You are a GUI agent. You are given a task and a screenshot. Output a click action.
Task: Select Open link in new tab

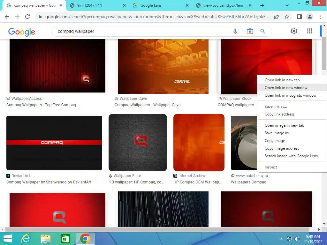(292, 80)
